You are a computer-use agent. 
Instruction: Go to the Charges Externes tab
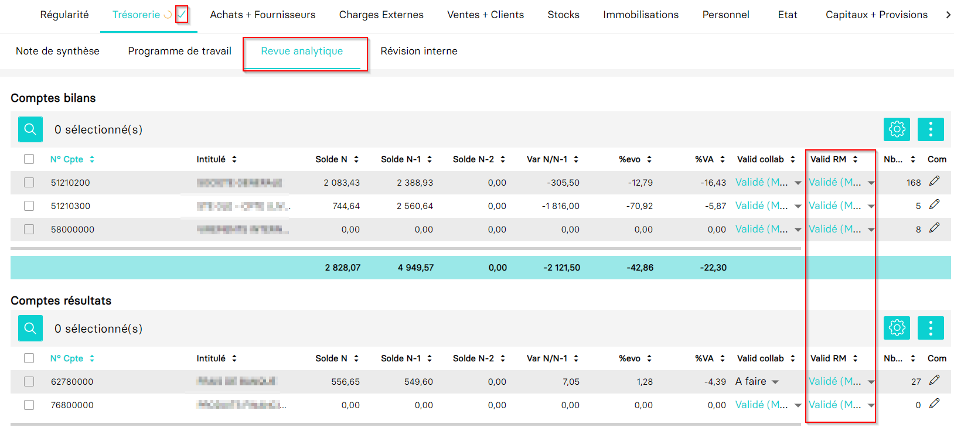coord(381,15)
